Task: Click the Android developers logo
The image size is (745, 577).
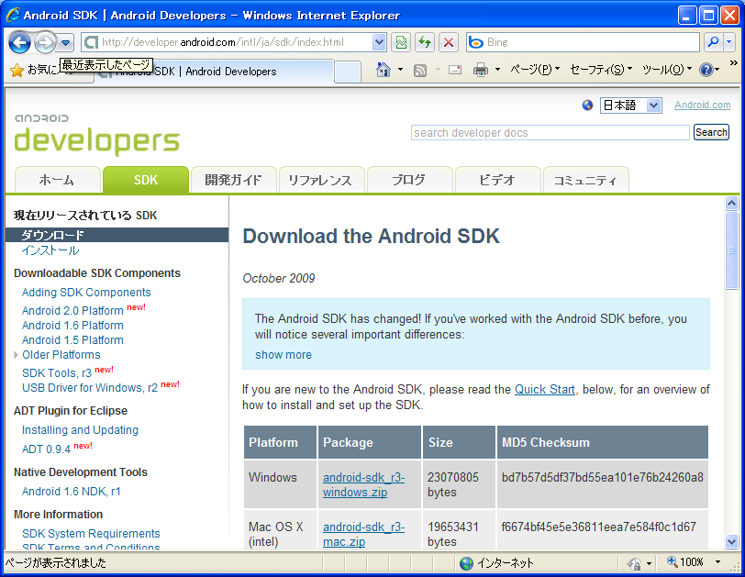Action: coord(97,133)
